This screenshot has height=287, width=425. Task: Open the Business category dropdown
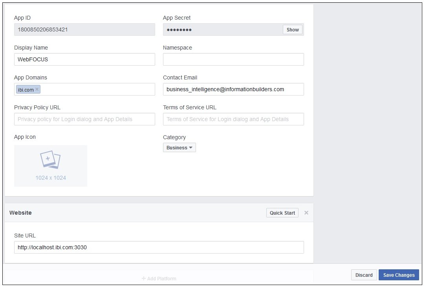(x=180, y=147)
